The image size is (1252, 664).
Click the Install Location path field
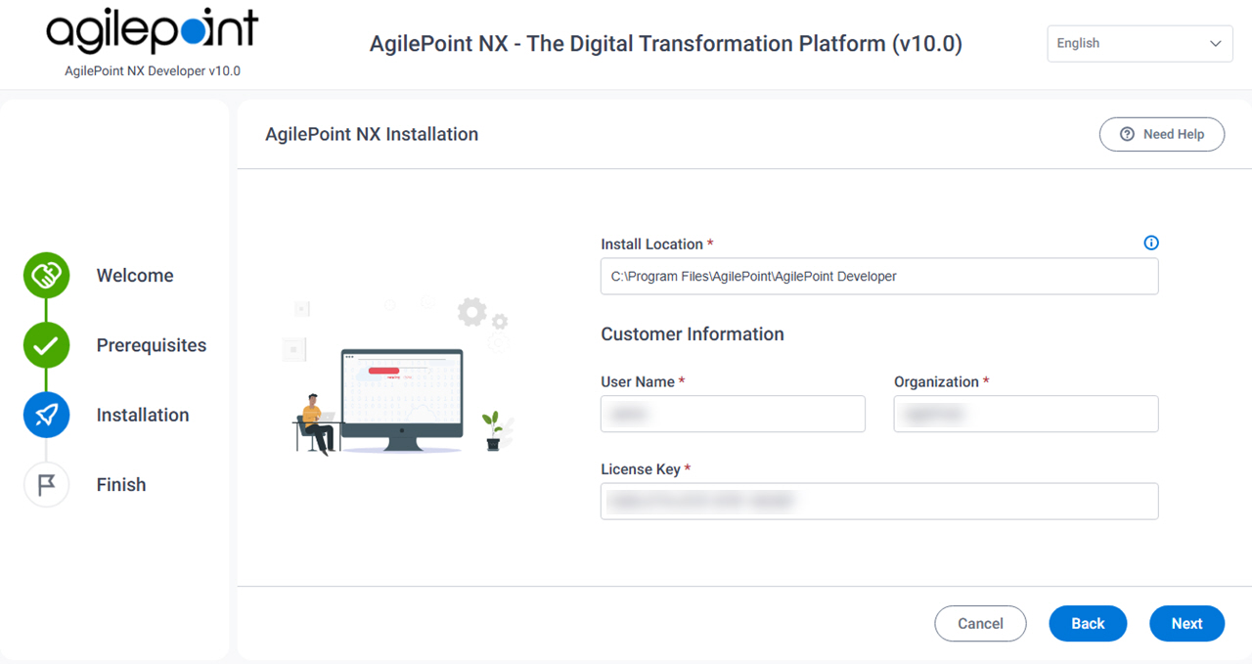[879, 277]
